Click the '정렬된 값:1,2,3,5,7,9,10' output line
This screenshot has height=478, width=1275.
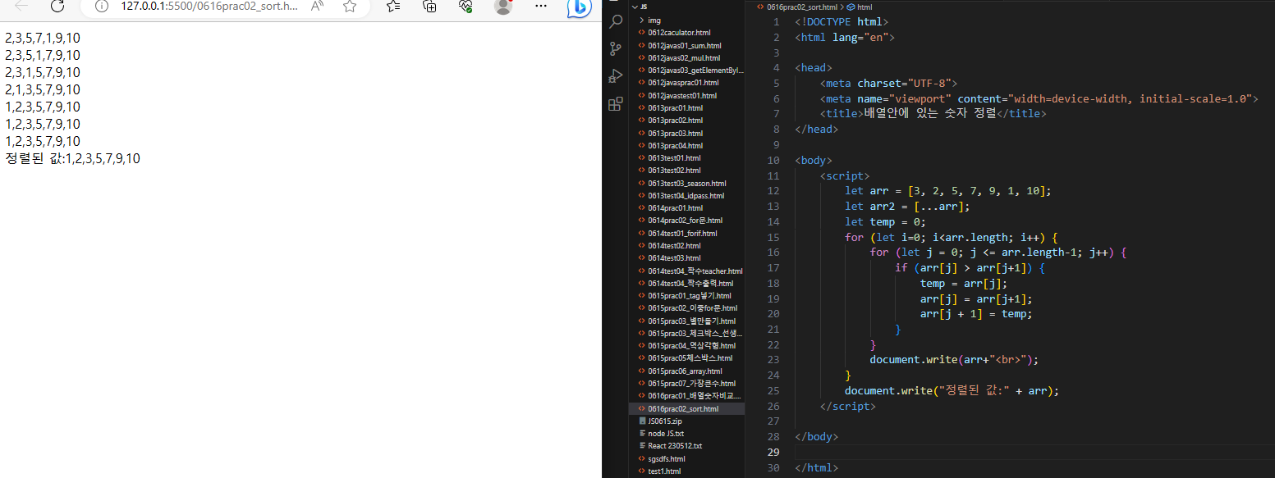(x=72, y=158)
